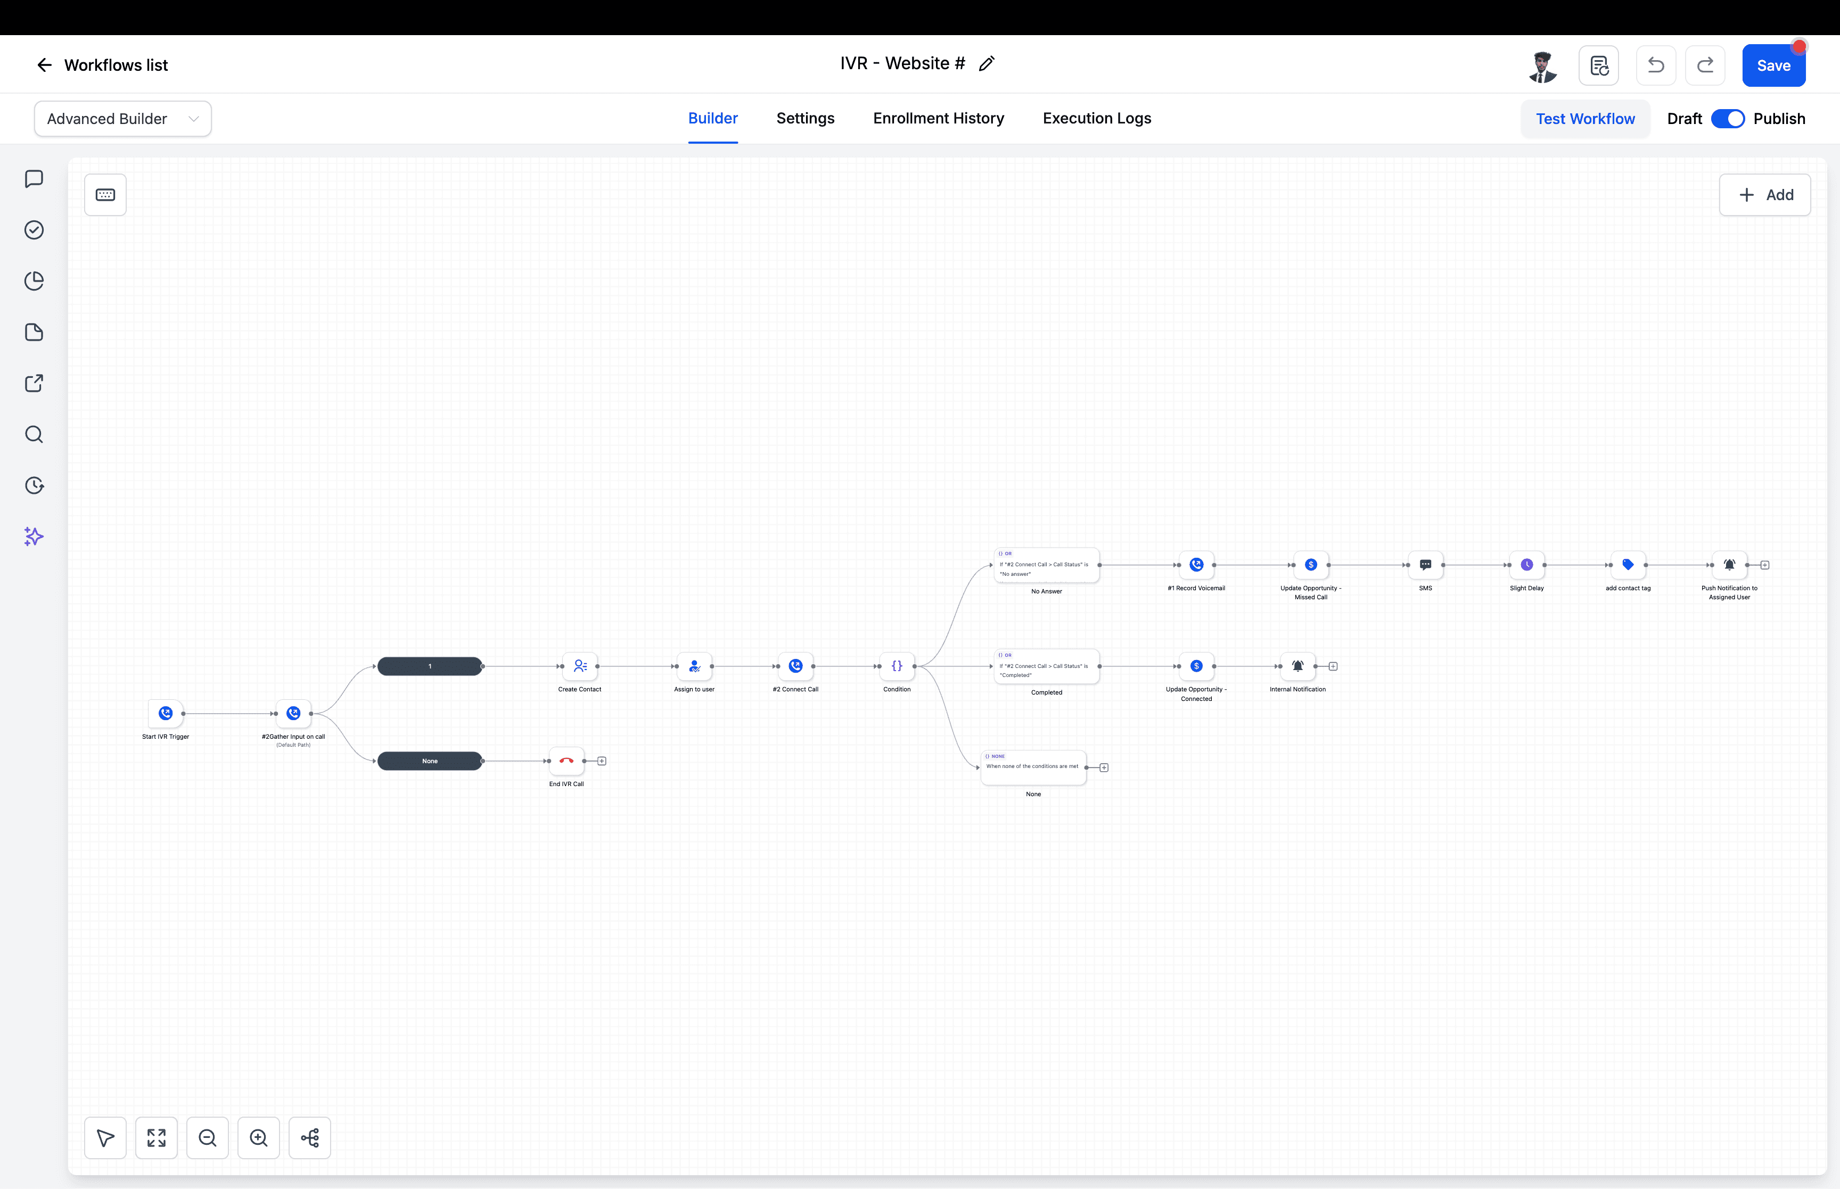This screenshot has height=1189, width=1840.
Task: Open the Assign to user node
Action: pyautogui.click(x=694, y=666)
